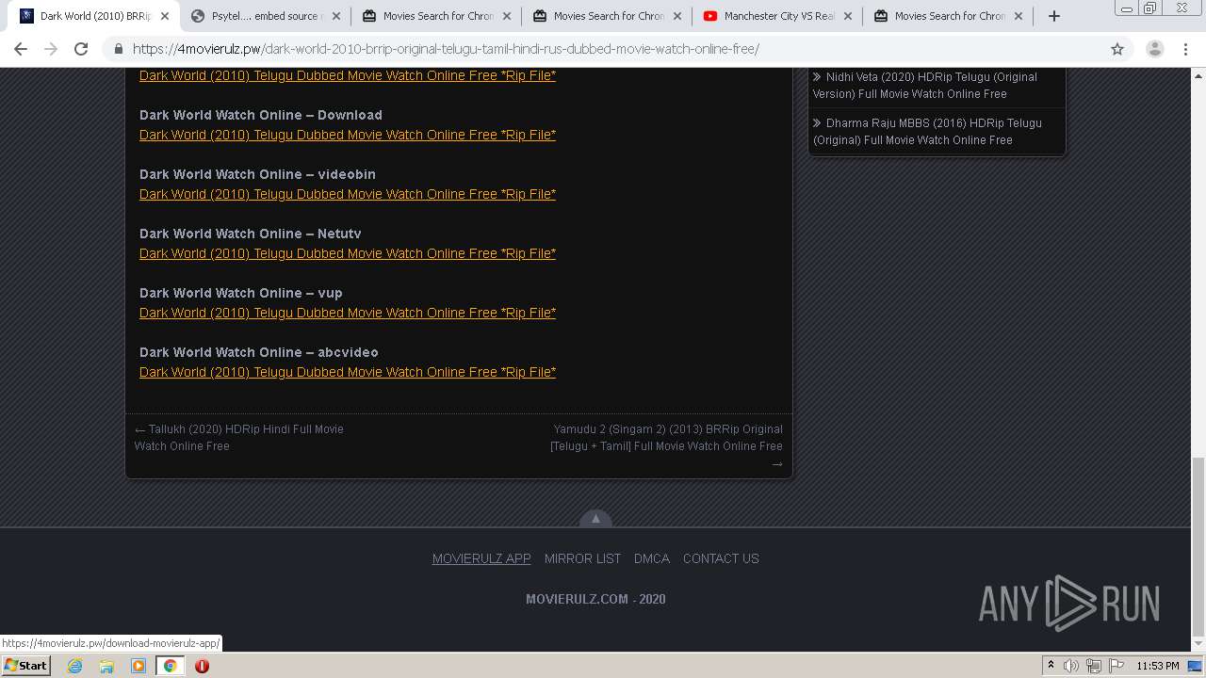Screen dimensions: 1206x678
Task: Open File Explorer from taskbar
Action: [106, 666]
